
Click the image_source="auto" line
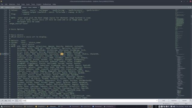click(x=19, y=23)
